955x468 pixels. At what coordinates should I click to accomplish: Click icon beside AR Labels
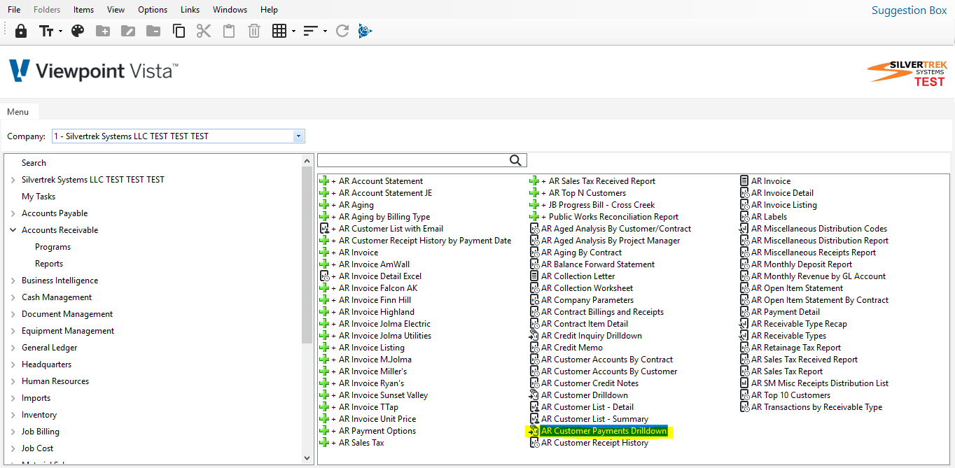click(x=745, y=217)
